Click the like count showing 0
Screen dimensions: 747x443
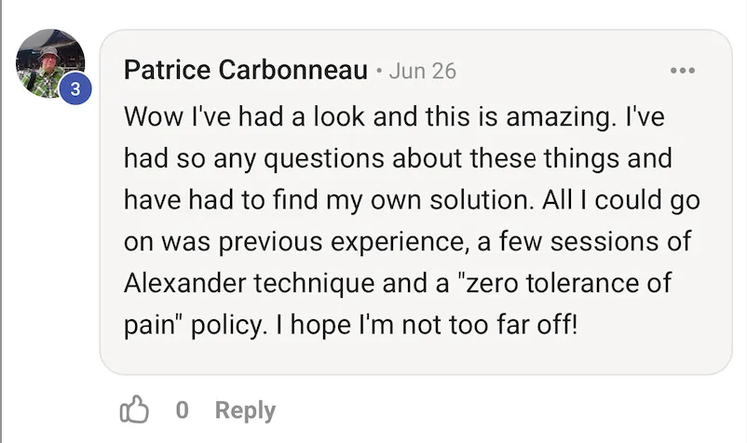click(x=183, y=409)
